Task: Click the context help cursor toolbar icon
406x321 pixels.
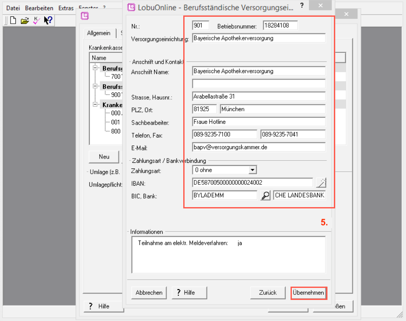Action: tap(48, 20)
